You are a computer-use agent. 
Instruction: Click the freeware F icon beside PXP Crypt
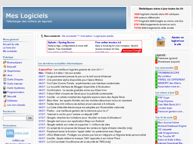click(x=156, y=98)
